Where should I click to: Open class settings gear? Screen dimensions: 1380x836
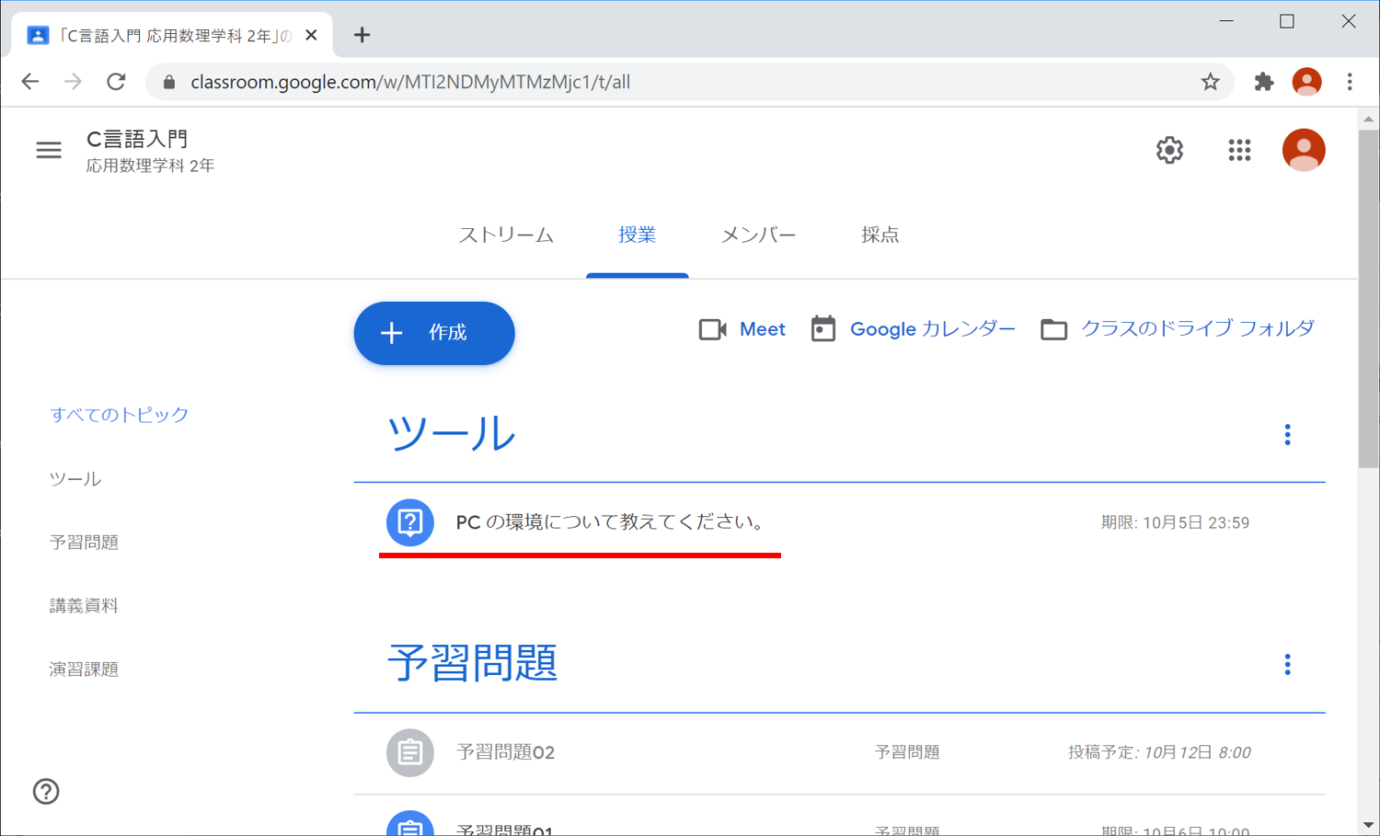[x=1169, y=150]
